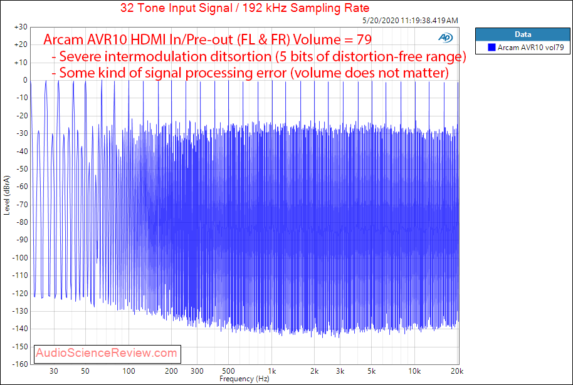Screen dimensions: 573x385
Task: Click the Frequency (Hz) axis label
Action: pos(244,379)
